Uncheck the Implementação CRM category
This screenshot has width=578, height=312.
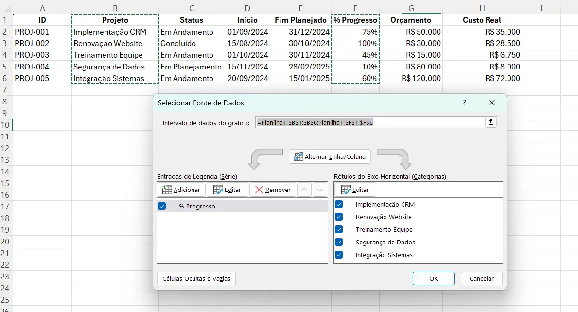pyautogui.click(x=339, y=204)
